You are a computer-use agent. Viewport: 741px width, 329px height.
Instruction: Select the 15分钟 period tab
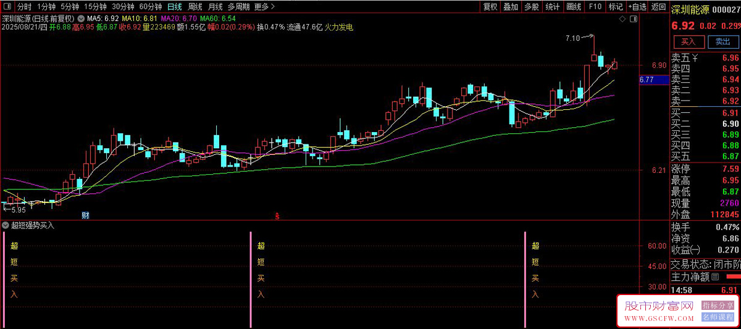[x=95, y=7]
